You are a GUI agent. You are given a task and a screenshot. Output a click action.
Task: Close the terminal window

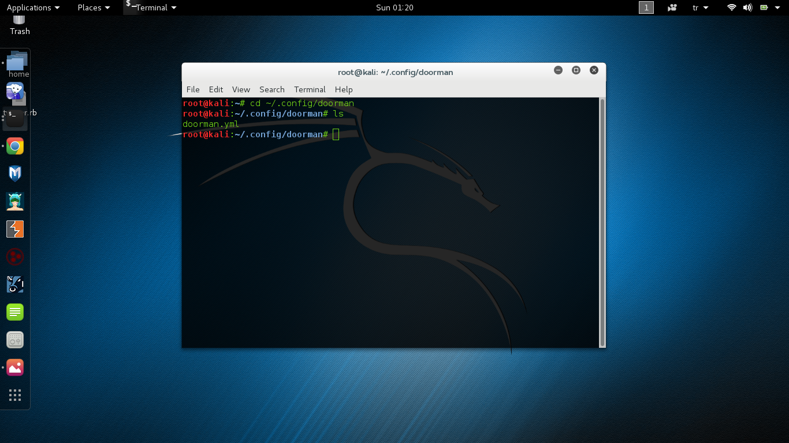click(594, 70)
